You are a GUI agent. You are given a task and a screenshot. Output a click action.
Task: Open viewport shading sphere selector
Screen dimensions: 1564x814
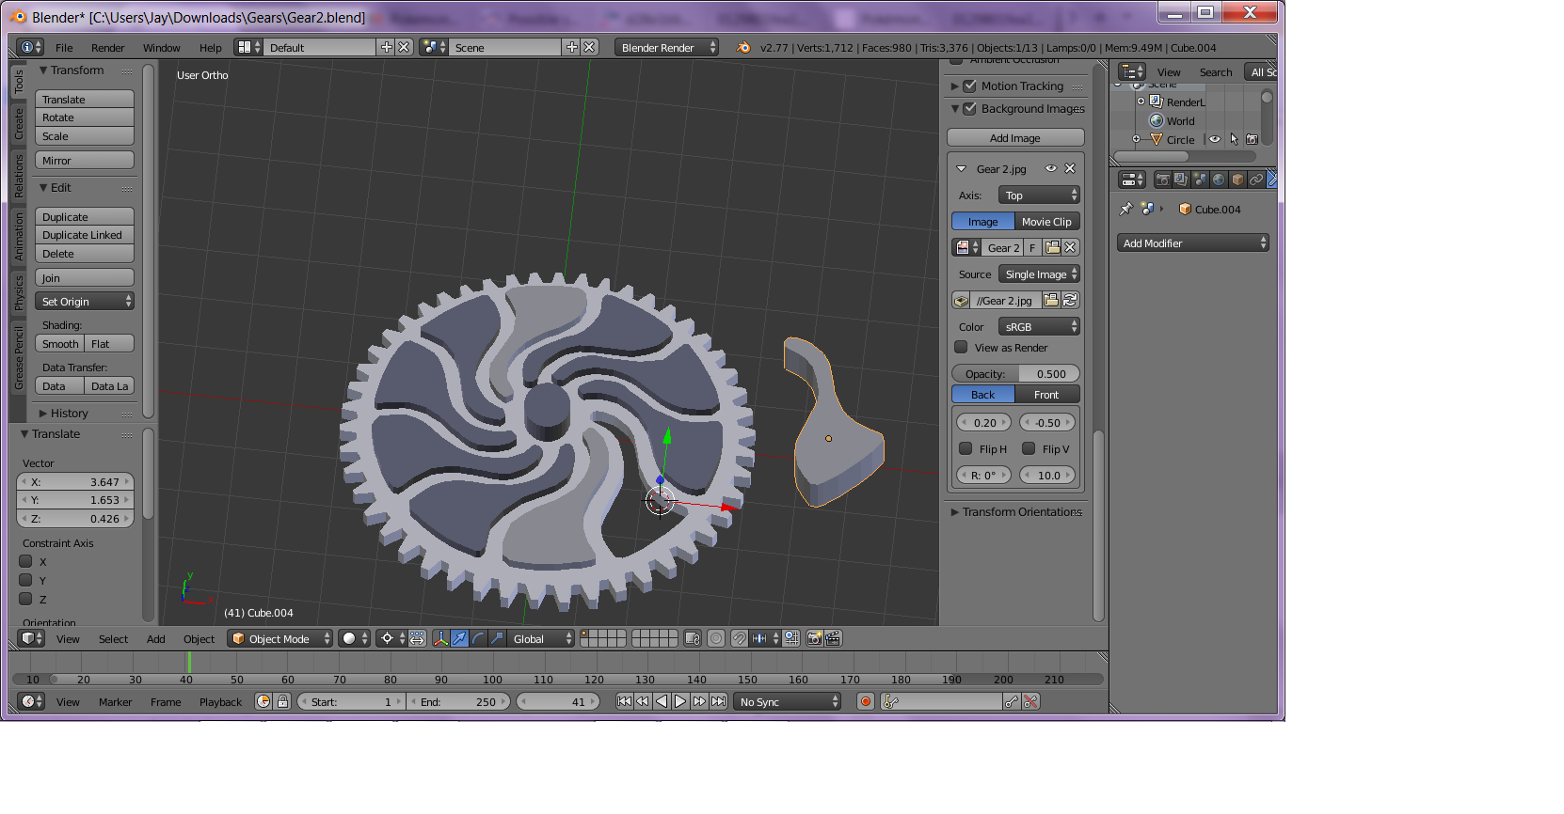coord(354,638)
